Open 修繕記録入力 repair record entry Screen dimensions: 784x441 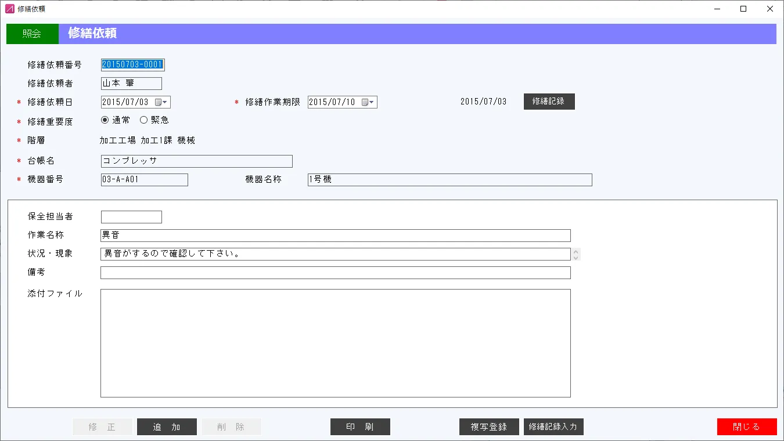553,426
